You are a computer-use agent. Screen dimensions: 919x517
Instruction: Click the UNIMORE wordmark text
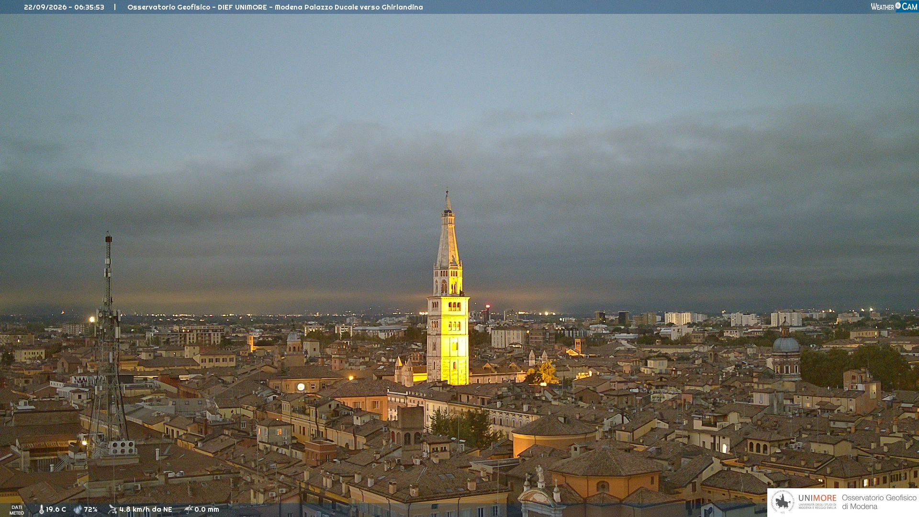(x=818, y=498)
